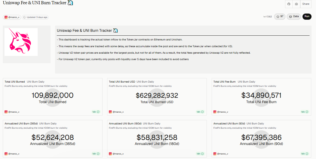Click 14h refresh status in Total UNI Burned card

point(96,112)
